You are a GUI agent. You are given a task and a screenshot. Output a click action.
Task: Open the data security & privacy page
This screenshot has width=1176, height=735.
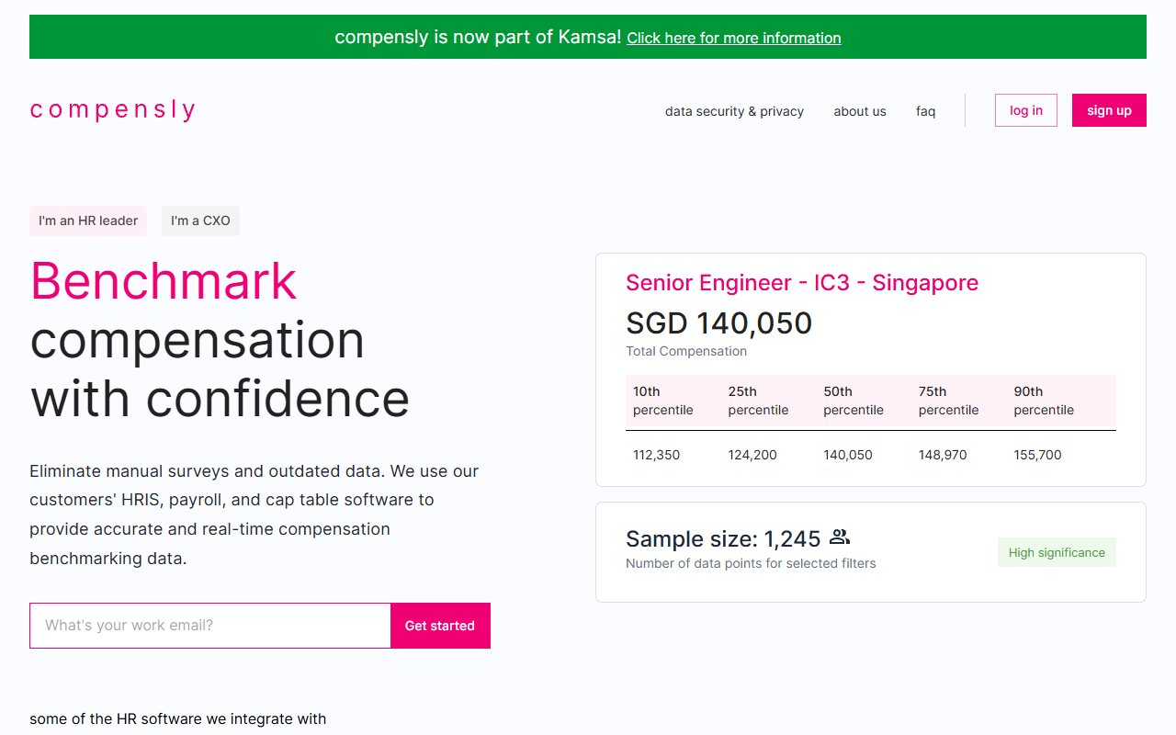coord(734,111)
